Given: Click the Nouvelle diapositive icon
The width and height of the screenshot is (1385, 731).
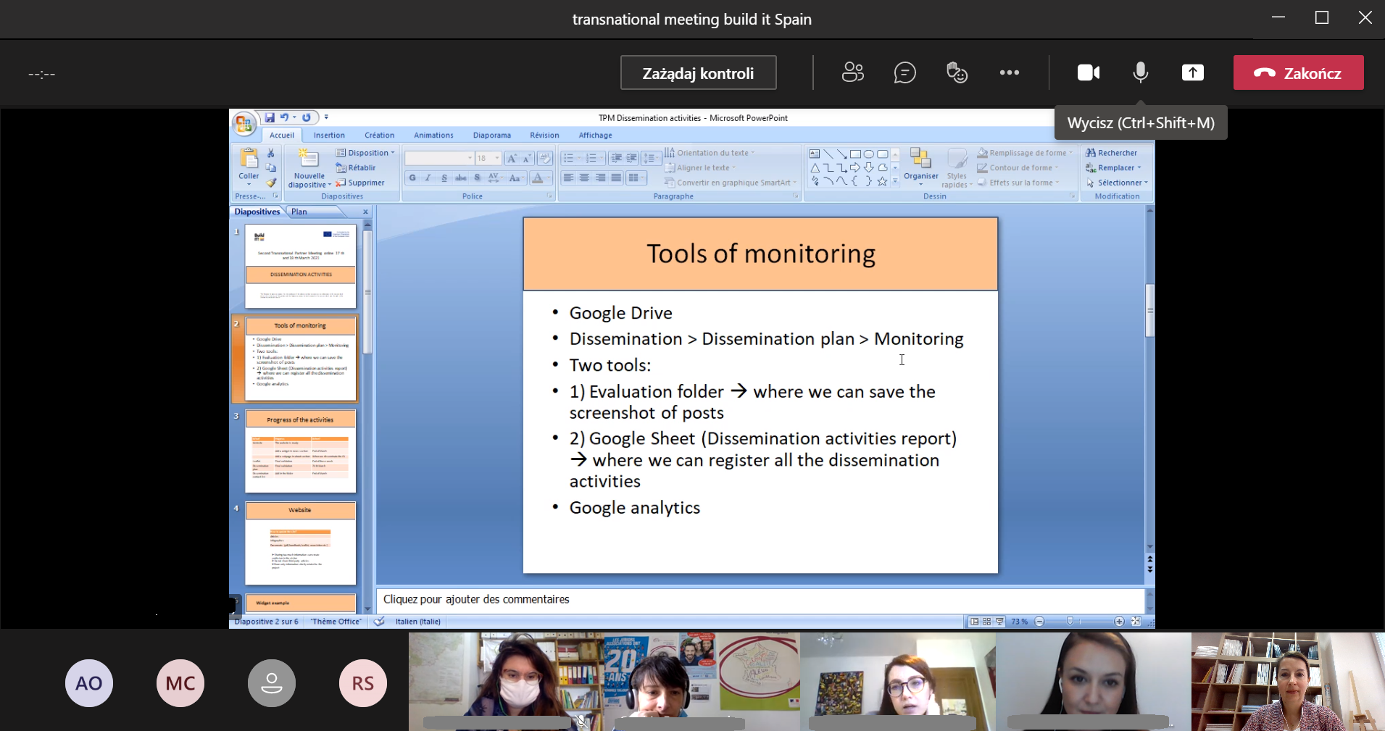Looking at the screenshot, I should (x=309, y=159).
